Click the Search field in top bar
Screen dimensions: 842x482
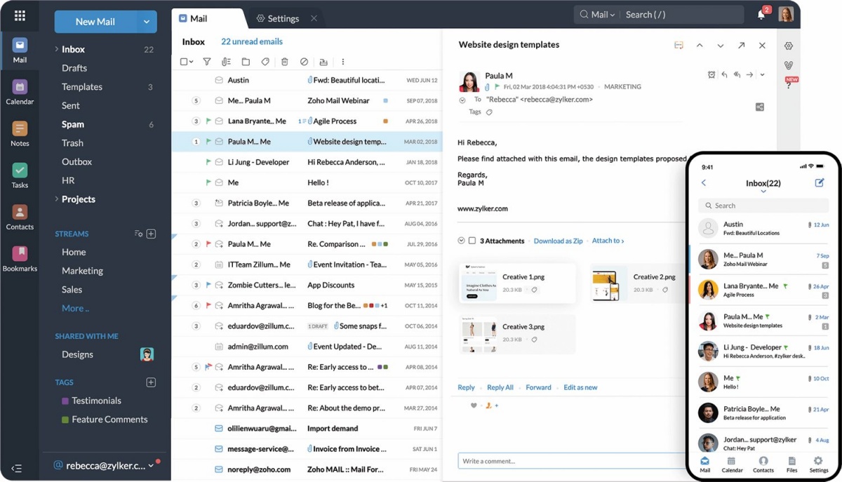tap(681, 15)
